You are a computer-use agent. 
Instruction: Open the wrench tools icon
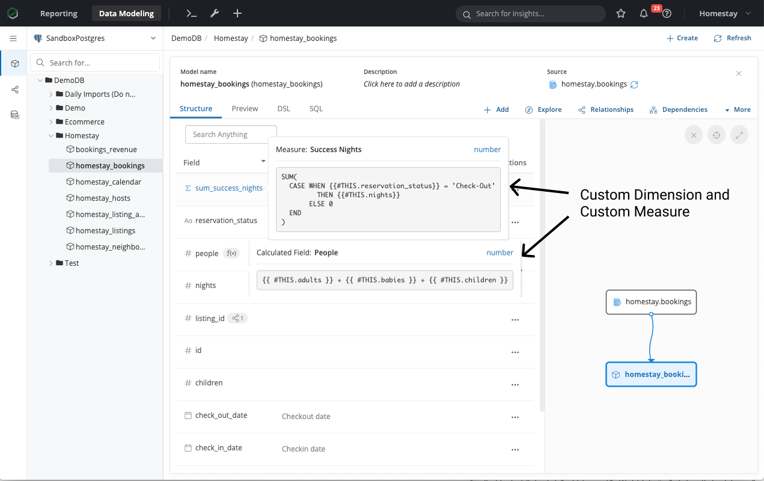(215, 13)
